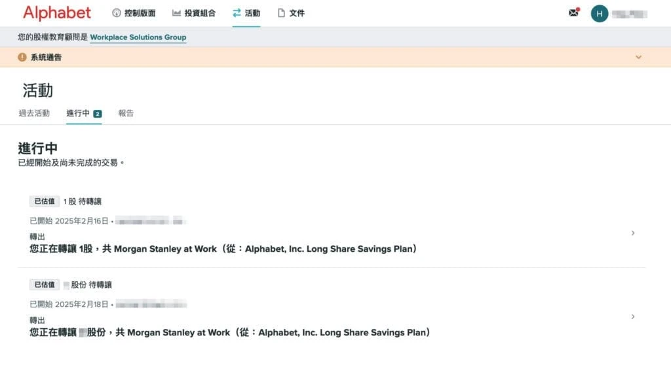Open the February 18 transfer chevron
The width and height of the screenshot is (671, 380).
pyautogui.click(x=633, y=317)
